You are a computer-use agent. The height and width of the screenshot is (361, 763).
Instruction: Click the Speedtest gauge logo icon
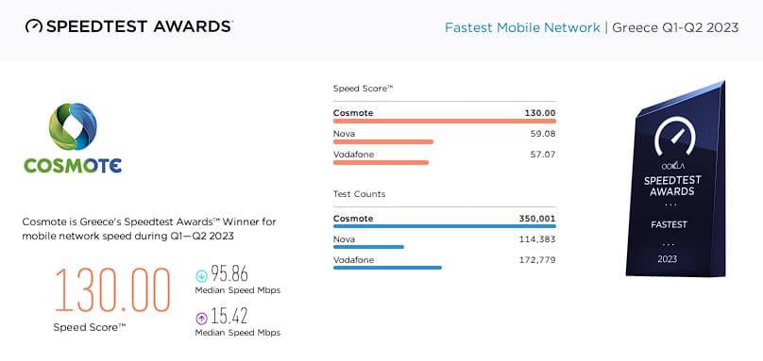point(34,26)
